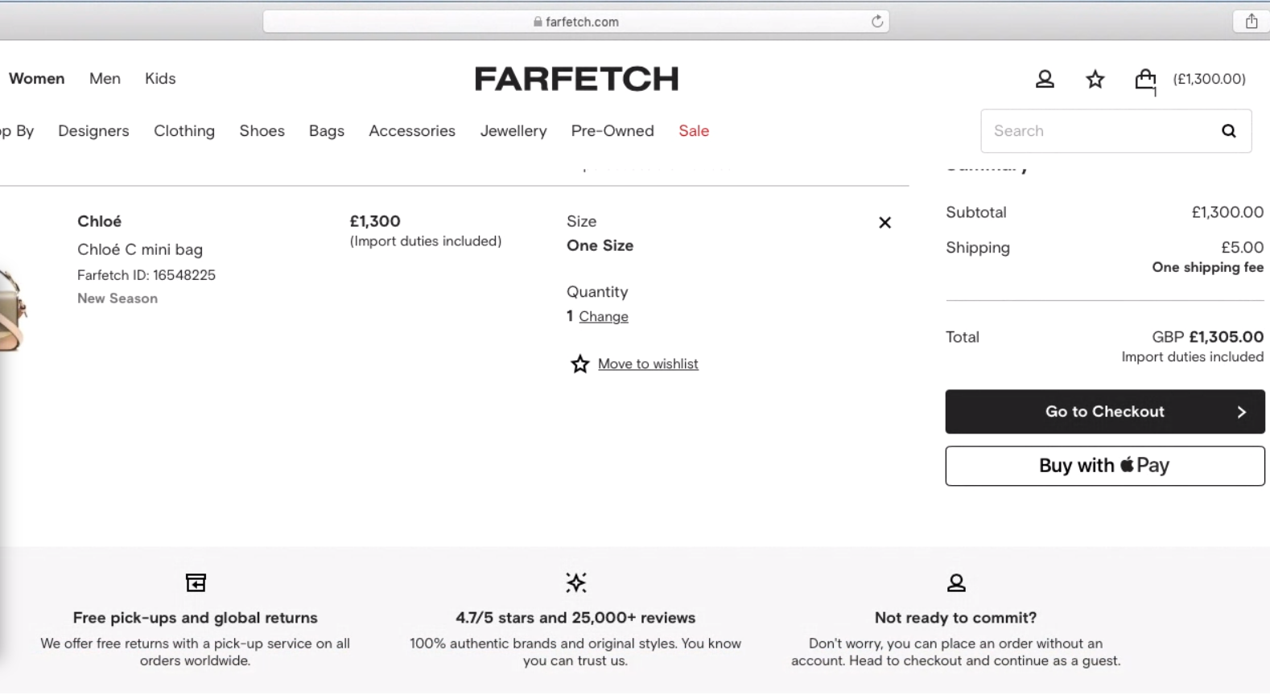Screen dimensions: 1270x695
Task: Click the New Season label
Action: [x=118, y=298]
